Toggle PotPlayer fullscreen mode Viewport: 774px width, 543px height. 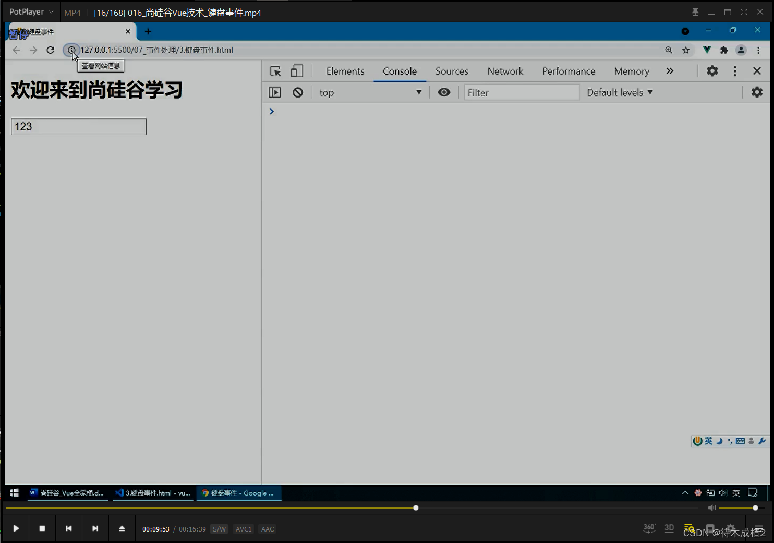(744, 12)
